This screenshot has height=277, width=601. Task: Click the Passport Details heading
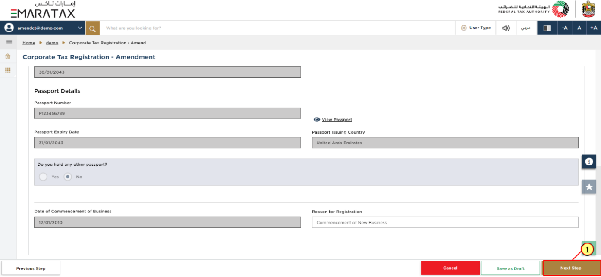click(x=57, y=91)
